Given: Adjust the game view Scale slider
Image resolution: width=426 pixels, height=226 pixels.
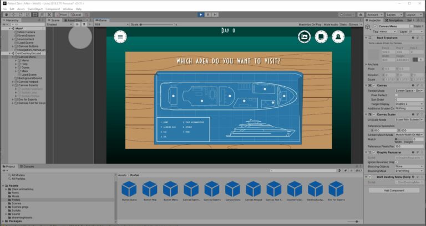Looking at the screenshot, I should pos(155,25).
